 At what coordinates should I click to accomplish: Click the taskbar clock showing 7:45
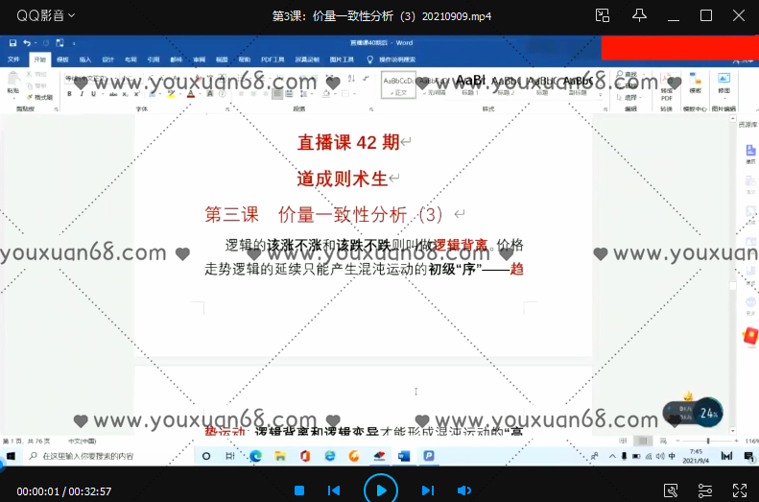coord(696,456)
